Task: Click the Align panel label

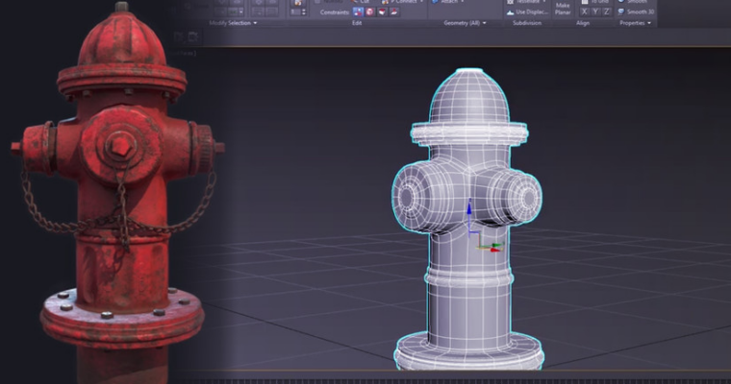Action: tap(583, 23)
